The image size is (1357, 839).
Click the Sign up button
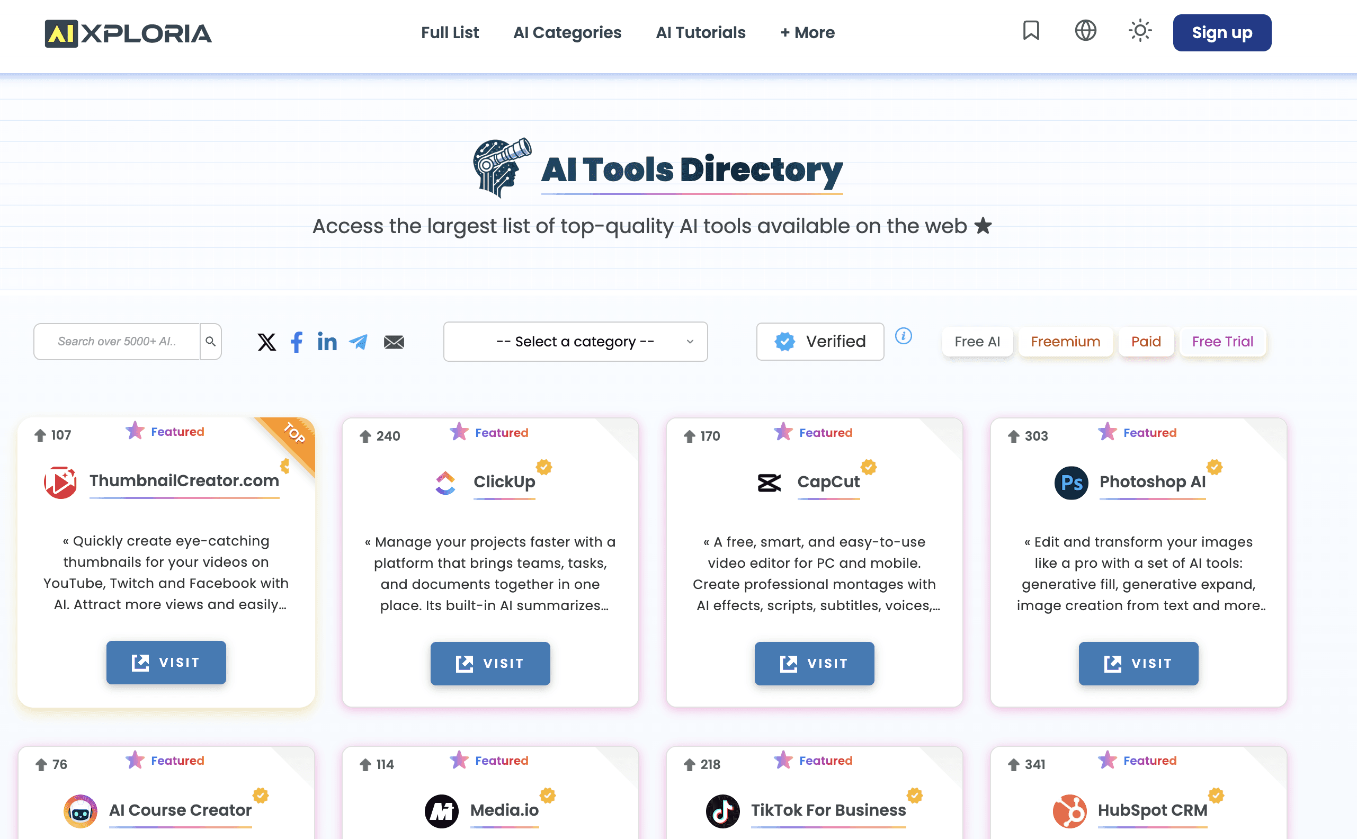(x=1221, y=33)
